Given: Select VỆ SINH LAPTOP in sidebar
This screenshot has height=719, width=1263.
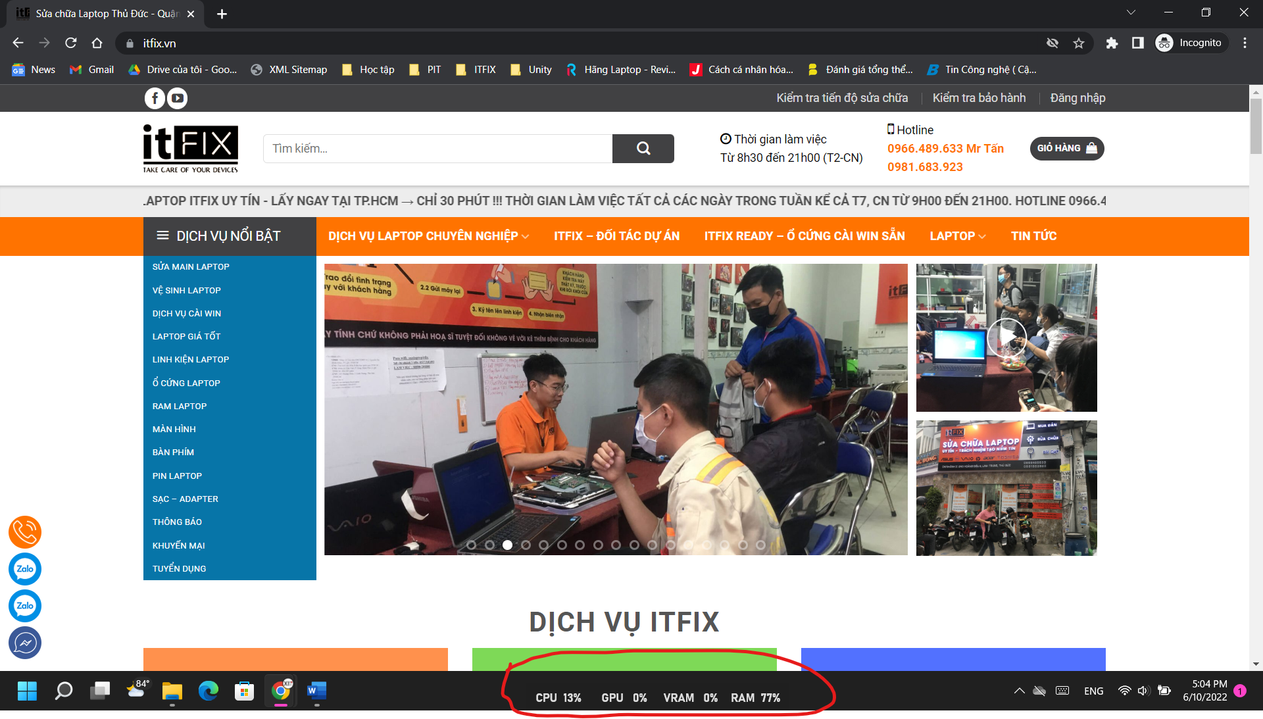Looking at the screenshot, I should [x=186, y=290].
